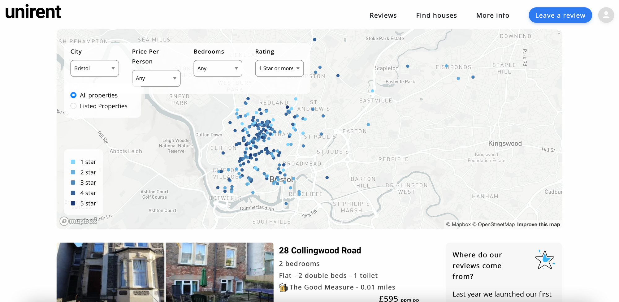
Task: Expand the Price Per Person dropdown
Action: tap(156, 78)
